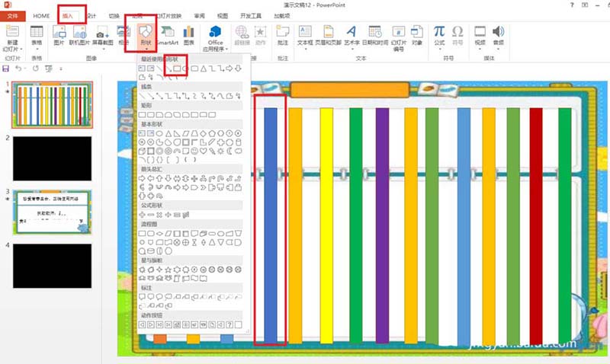Image resolution: width=610 pixels, height=364 pixels.
Task: Select the rectangle shape in recently used shapes
Action: (177, 69)
